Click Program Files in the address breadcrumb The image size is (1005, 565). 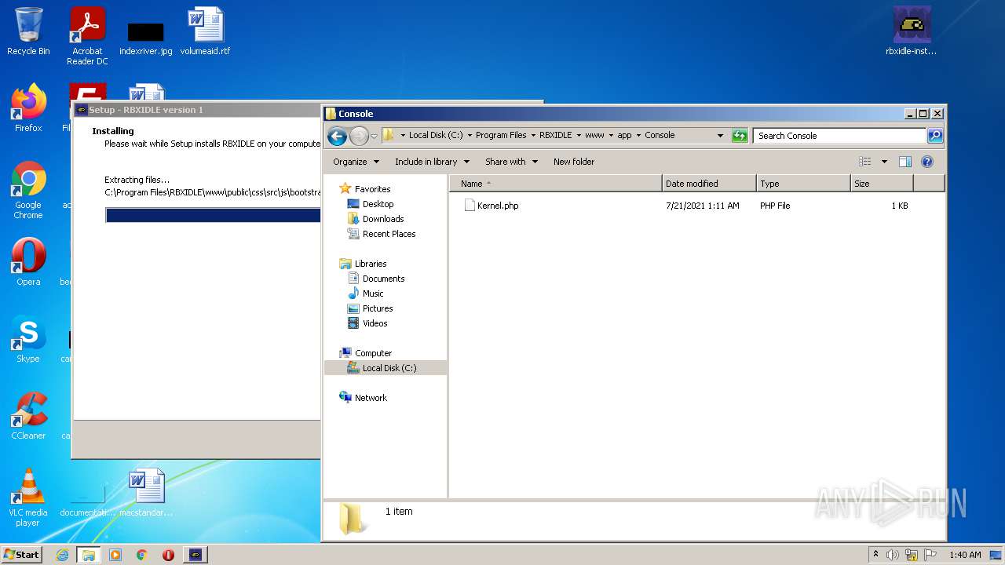tap(501, 136)
